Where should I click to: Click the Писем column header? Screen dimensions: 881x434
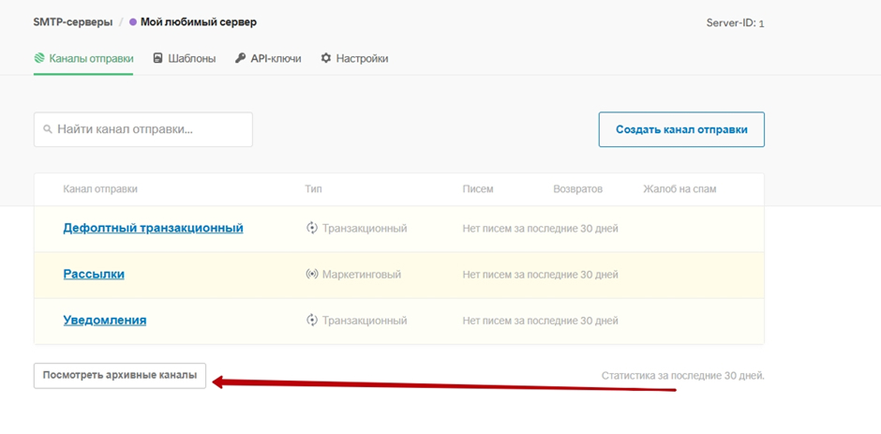click(x=477, y=189)
